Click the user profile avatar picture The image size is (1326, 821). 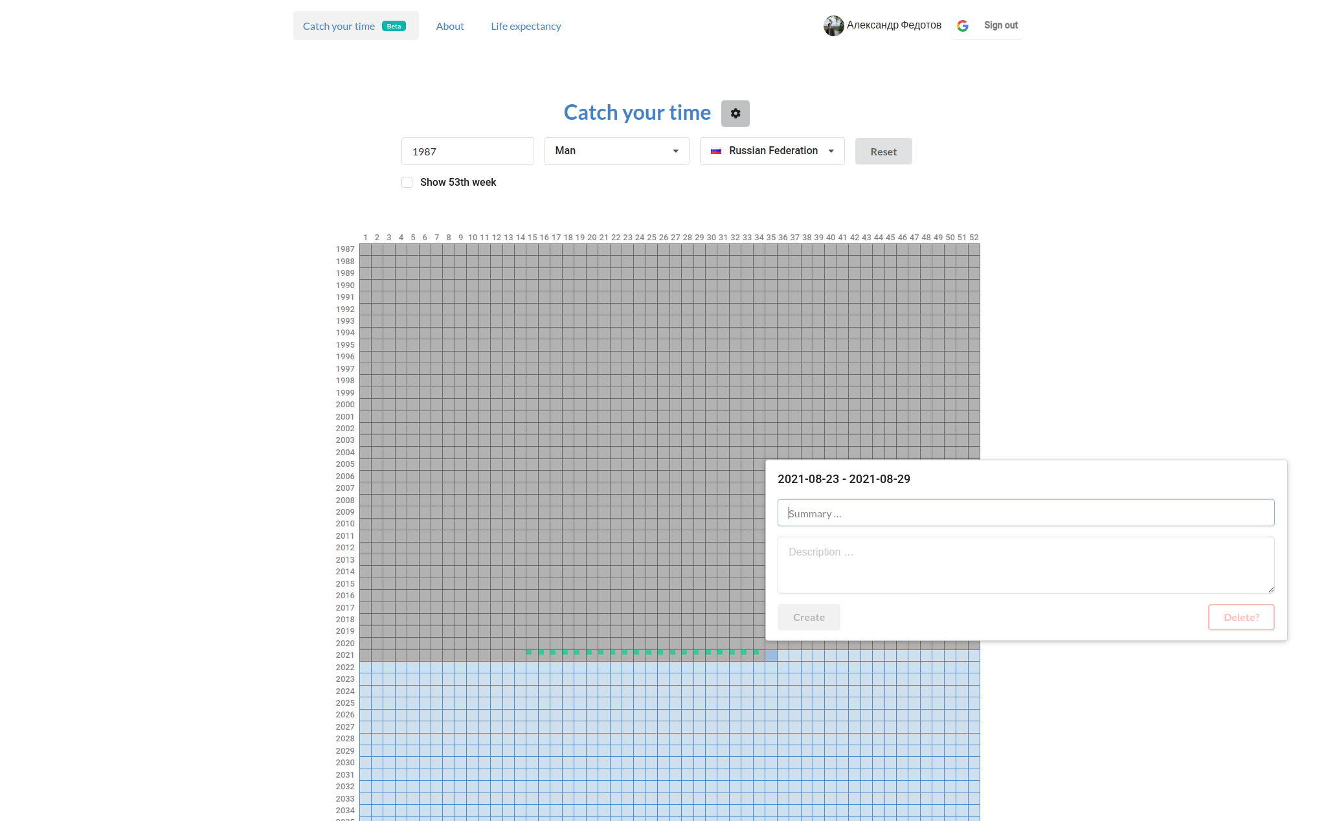833,26
